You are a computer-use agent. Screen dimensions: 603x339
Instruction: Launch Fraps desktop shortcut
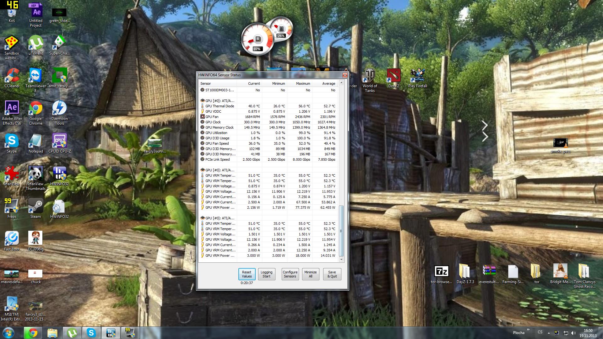click(12, 209)
